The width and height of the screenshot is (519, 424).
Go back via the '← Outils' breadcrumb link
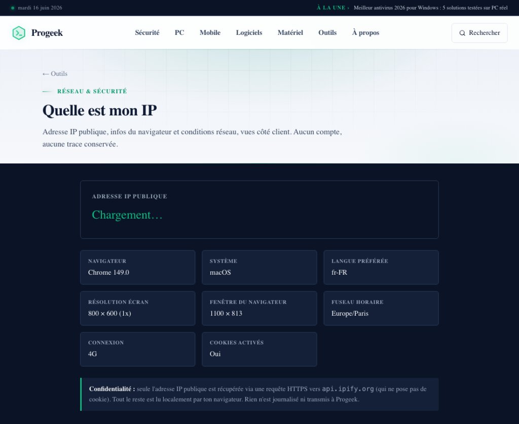tap(55, 74)
